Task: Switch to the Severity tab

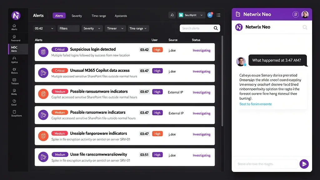Action: tap(77, 16)
